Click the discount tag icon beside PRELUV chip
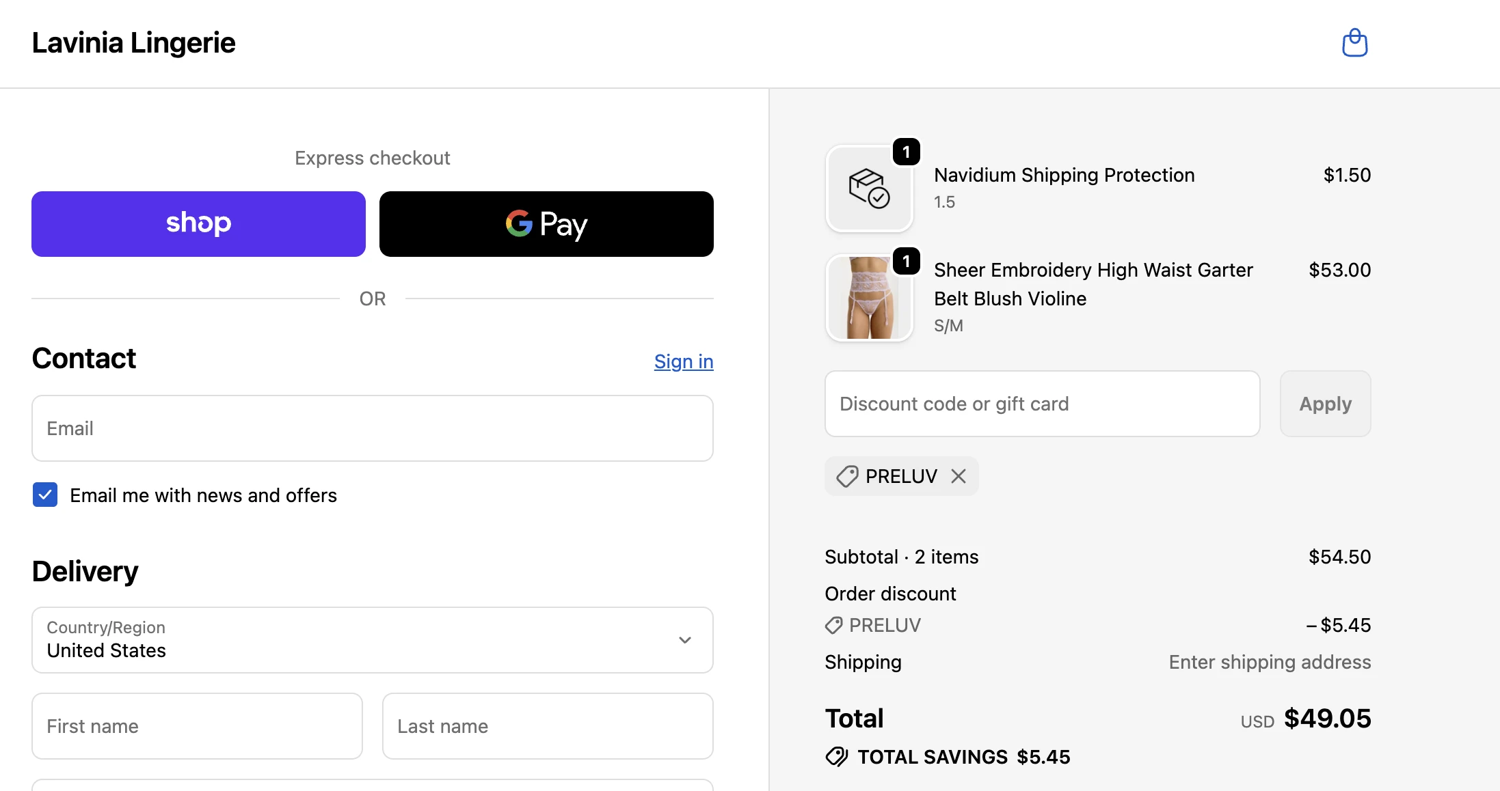The image size is (1500, 791). click(848, 476)
